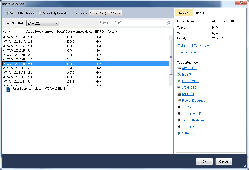This screenshot has width=249, height=170.
Task: Select the ATSAML21J18A device row
Action: pos(86,46)
